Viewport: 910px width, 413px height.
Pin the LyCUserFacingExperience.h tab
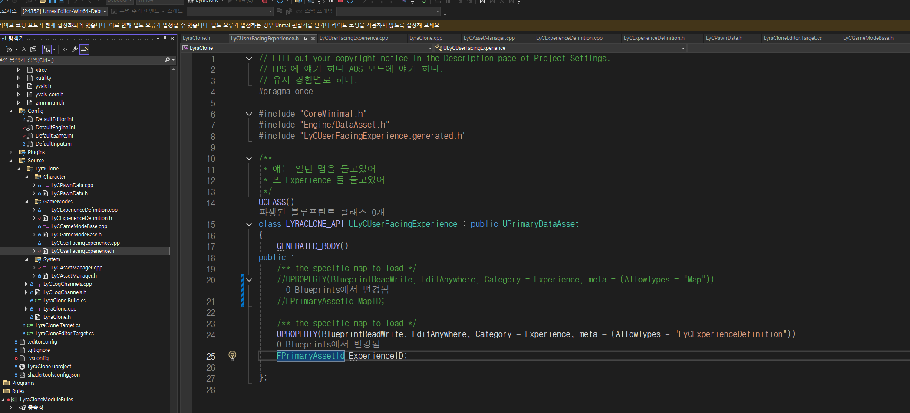coord(305,39)
